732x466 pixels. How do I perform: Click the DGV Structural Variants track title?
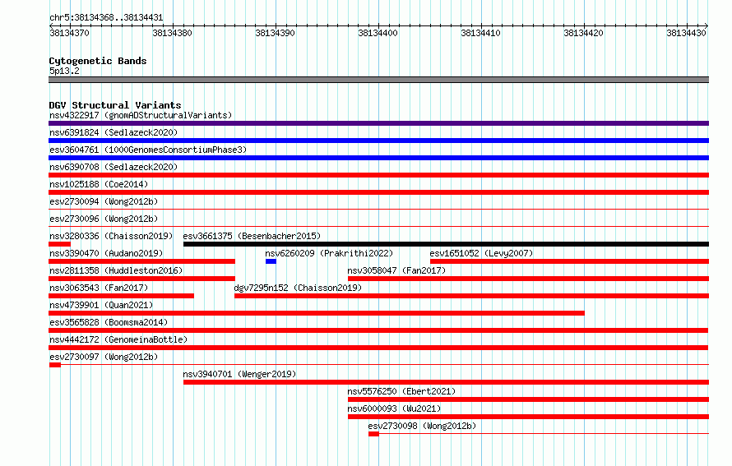point(115,105)
